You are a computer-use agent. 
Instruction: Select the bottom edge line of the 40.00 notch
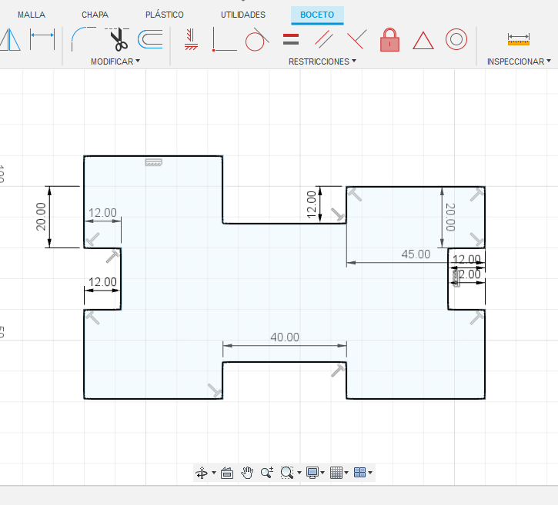coord(285,362)
